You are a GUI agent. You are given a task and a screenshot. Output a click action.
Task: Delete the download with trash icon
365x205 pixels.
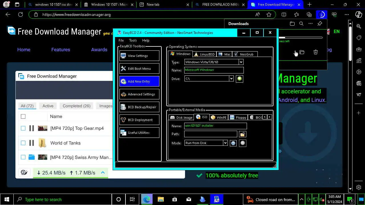(316, 52)
